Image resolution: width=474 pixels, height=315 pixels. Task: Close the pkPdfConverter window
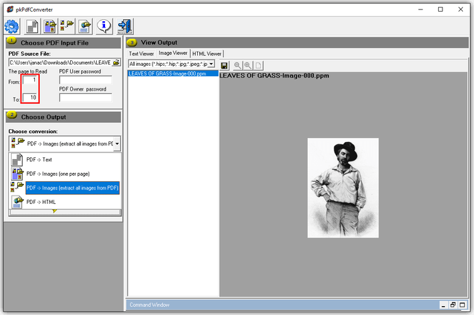pos(461,10)
